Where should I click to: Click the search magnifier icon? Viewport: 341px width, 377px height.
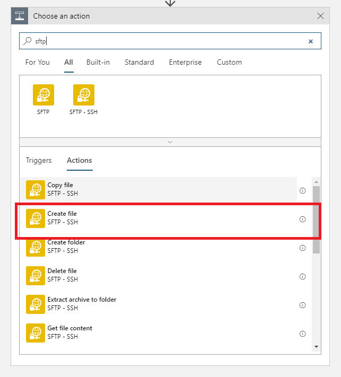click(28, 41)
